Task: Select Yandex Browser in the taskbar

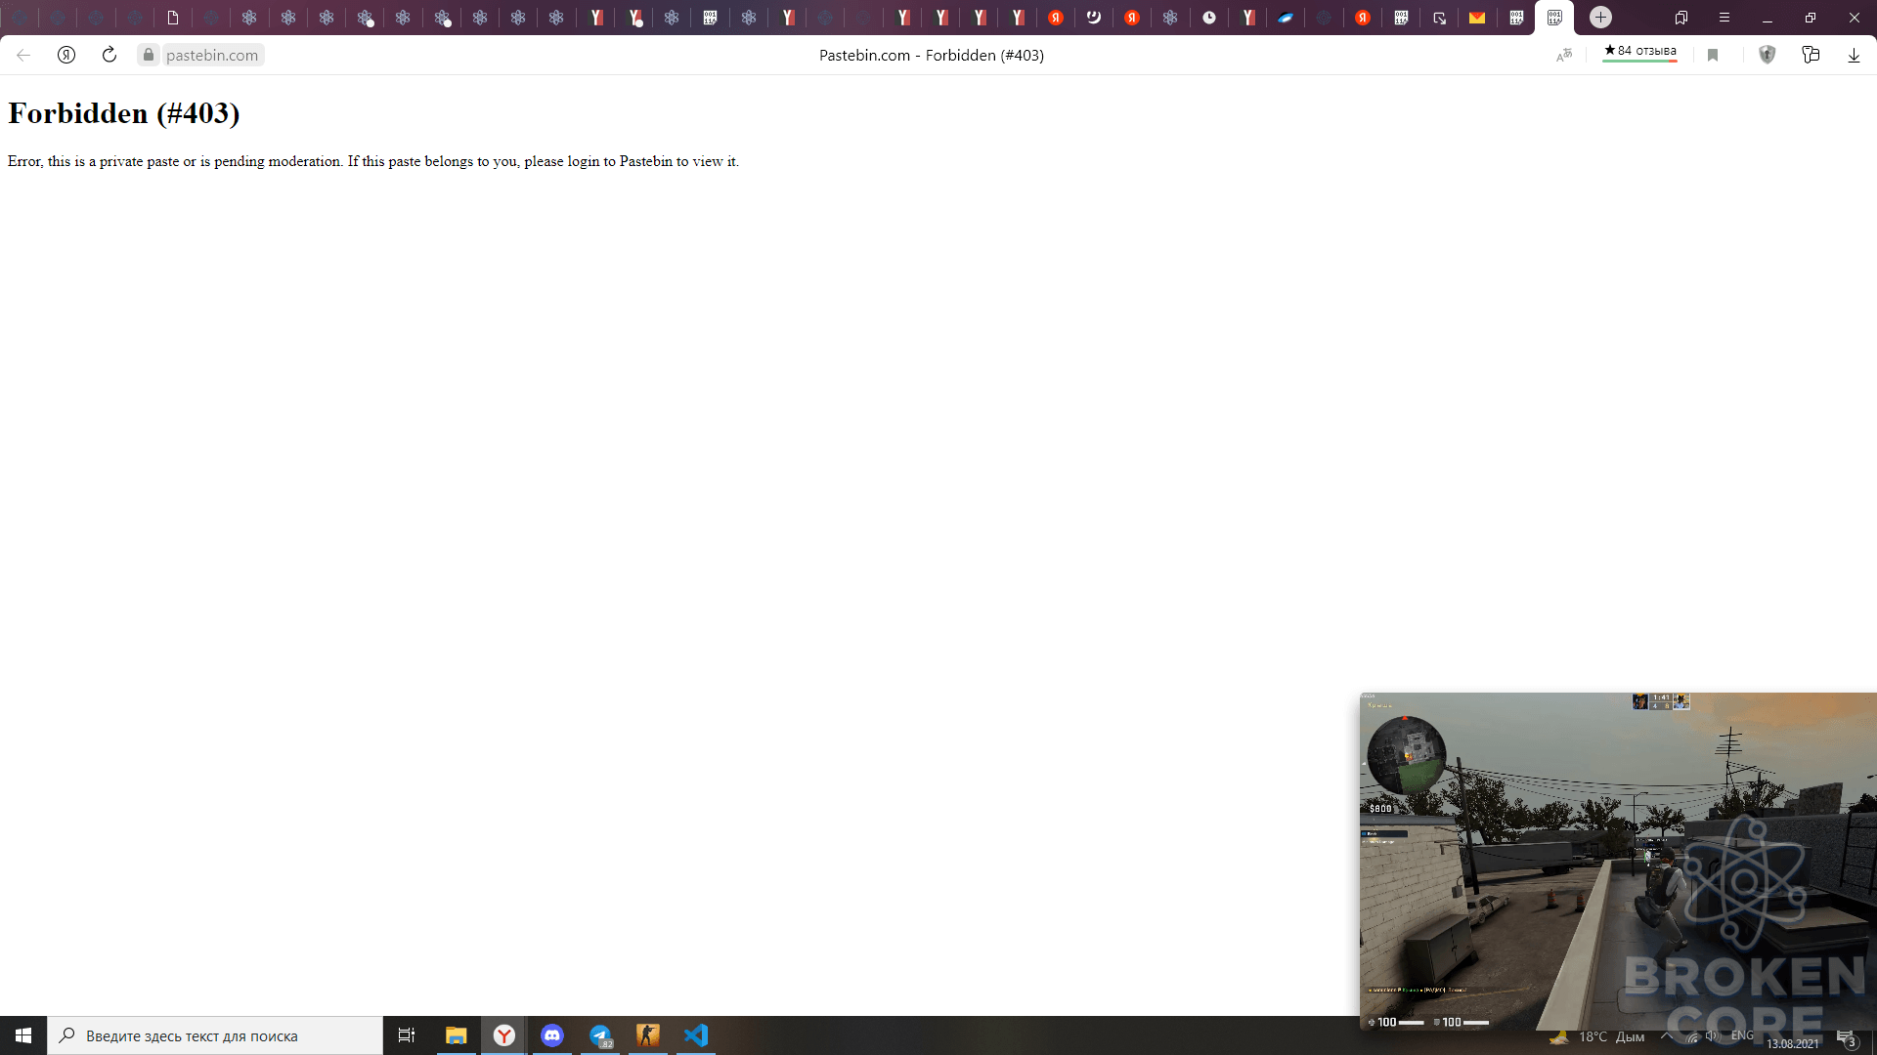Action: (504, 1035)
